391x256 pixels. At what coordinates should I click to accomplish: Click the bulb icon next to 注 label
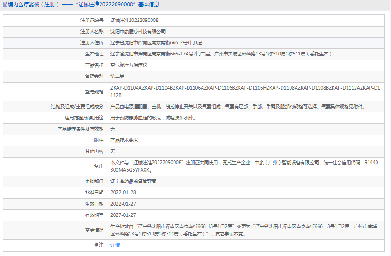pos(96,245)
